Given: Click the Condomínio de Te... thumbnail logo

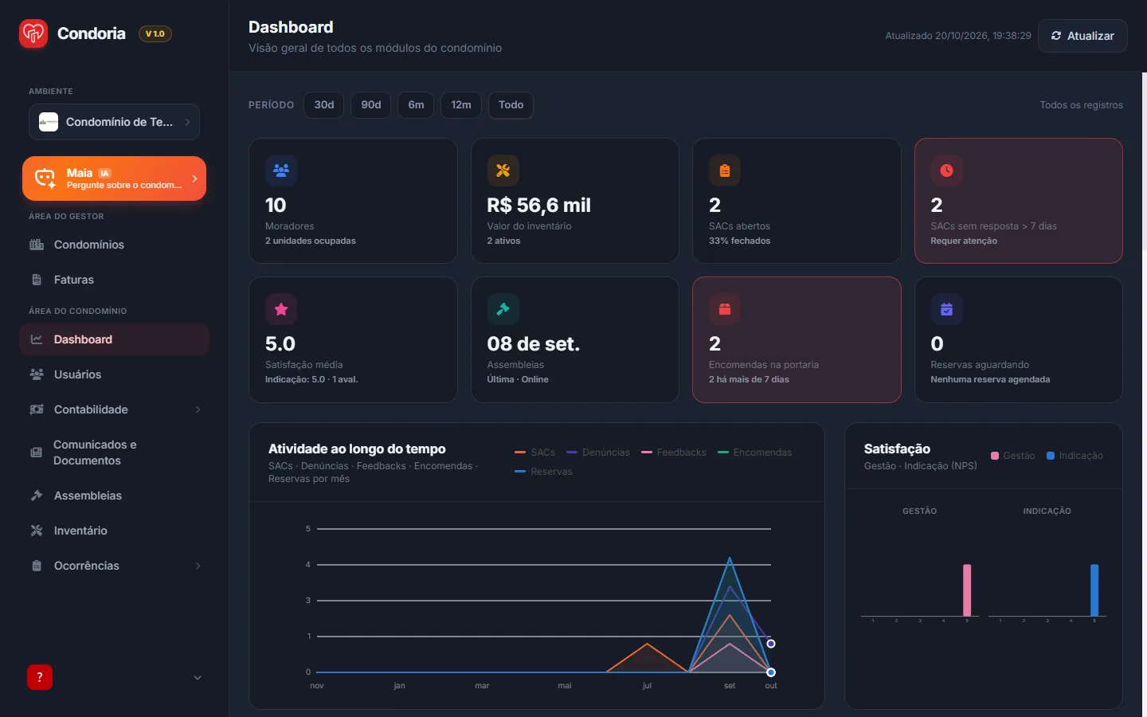Looking at the screenshot, I should 49,122.
